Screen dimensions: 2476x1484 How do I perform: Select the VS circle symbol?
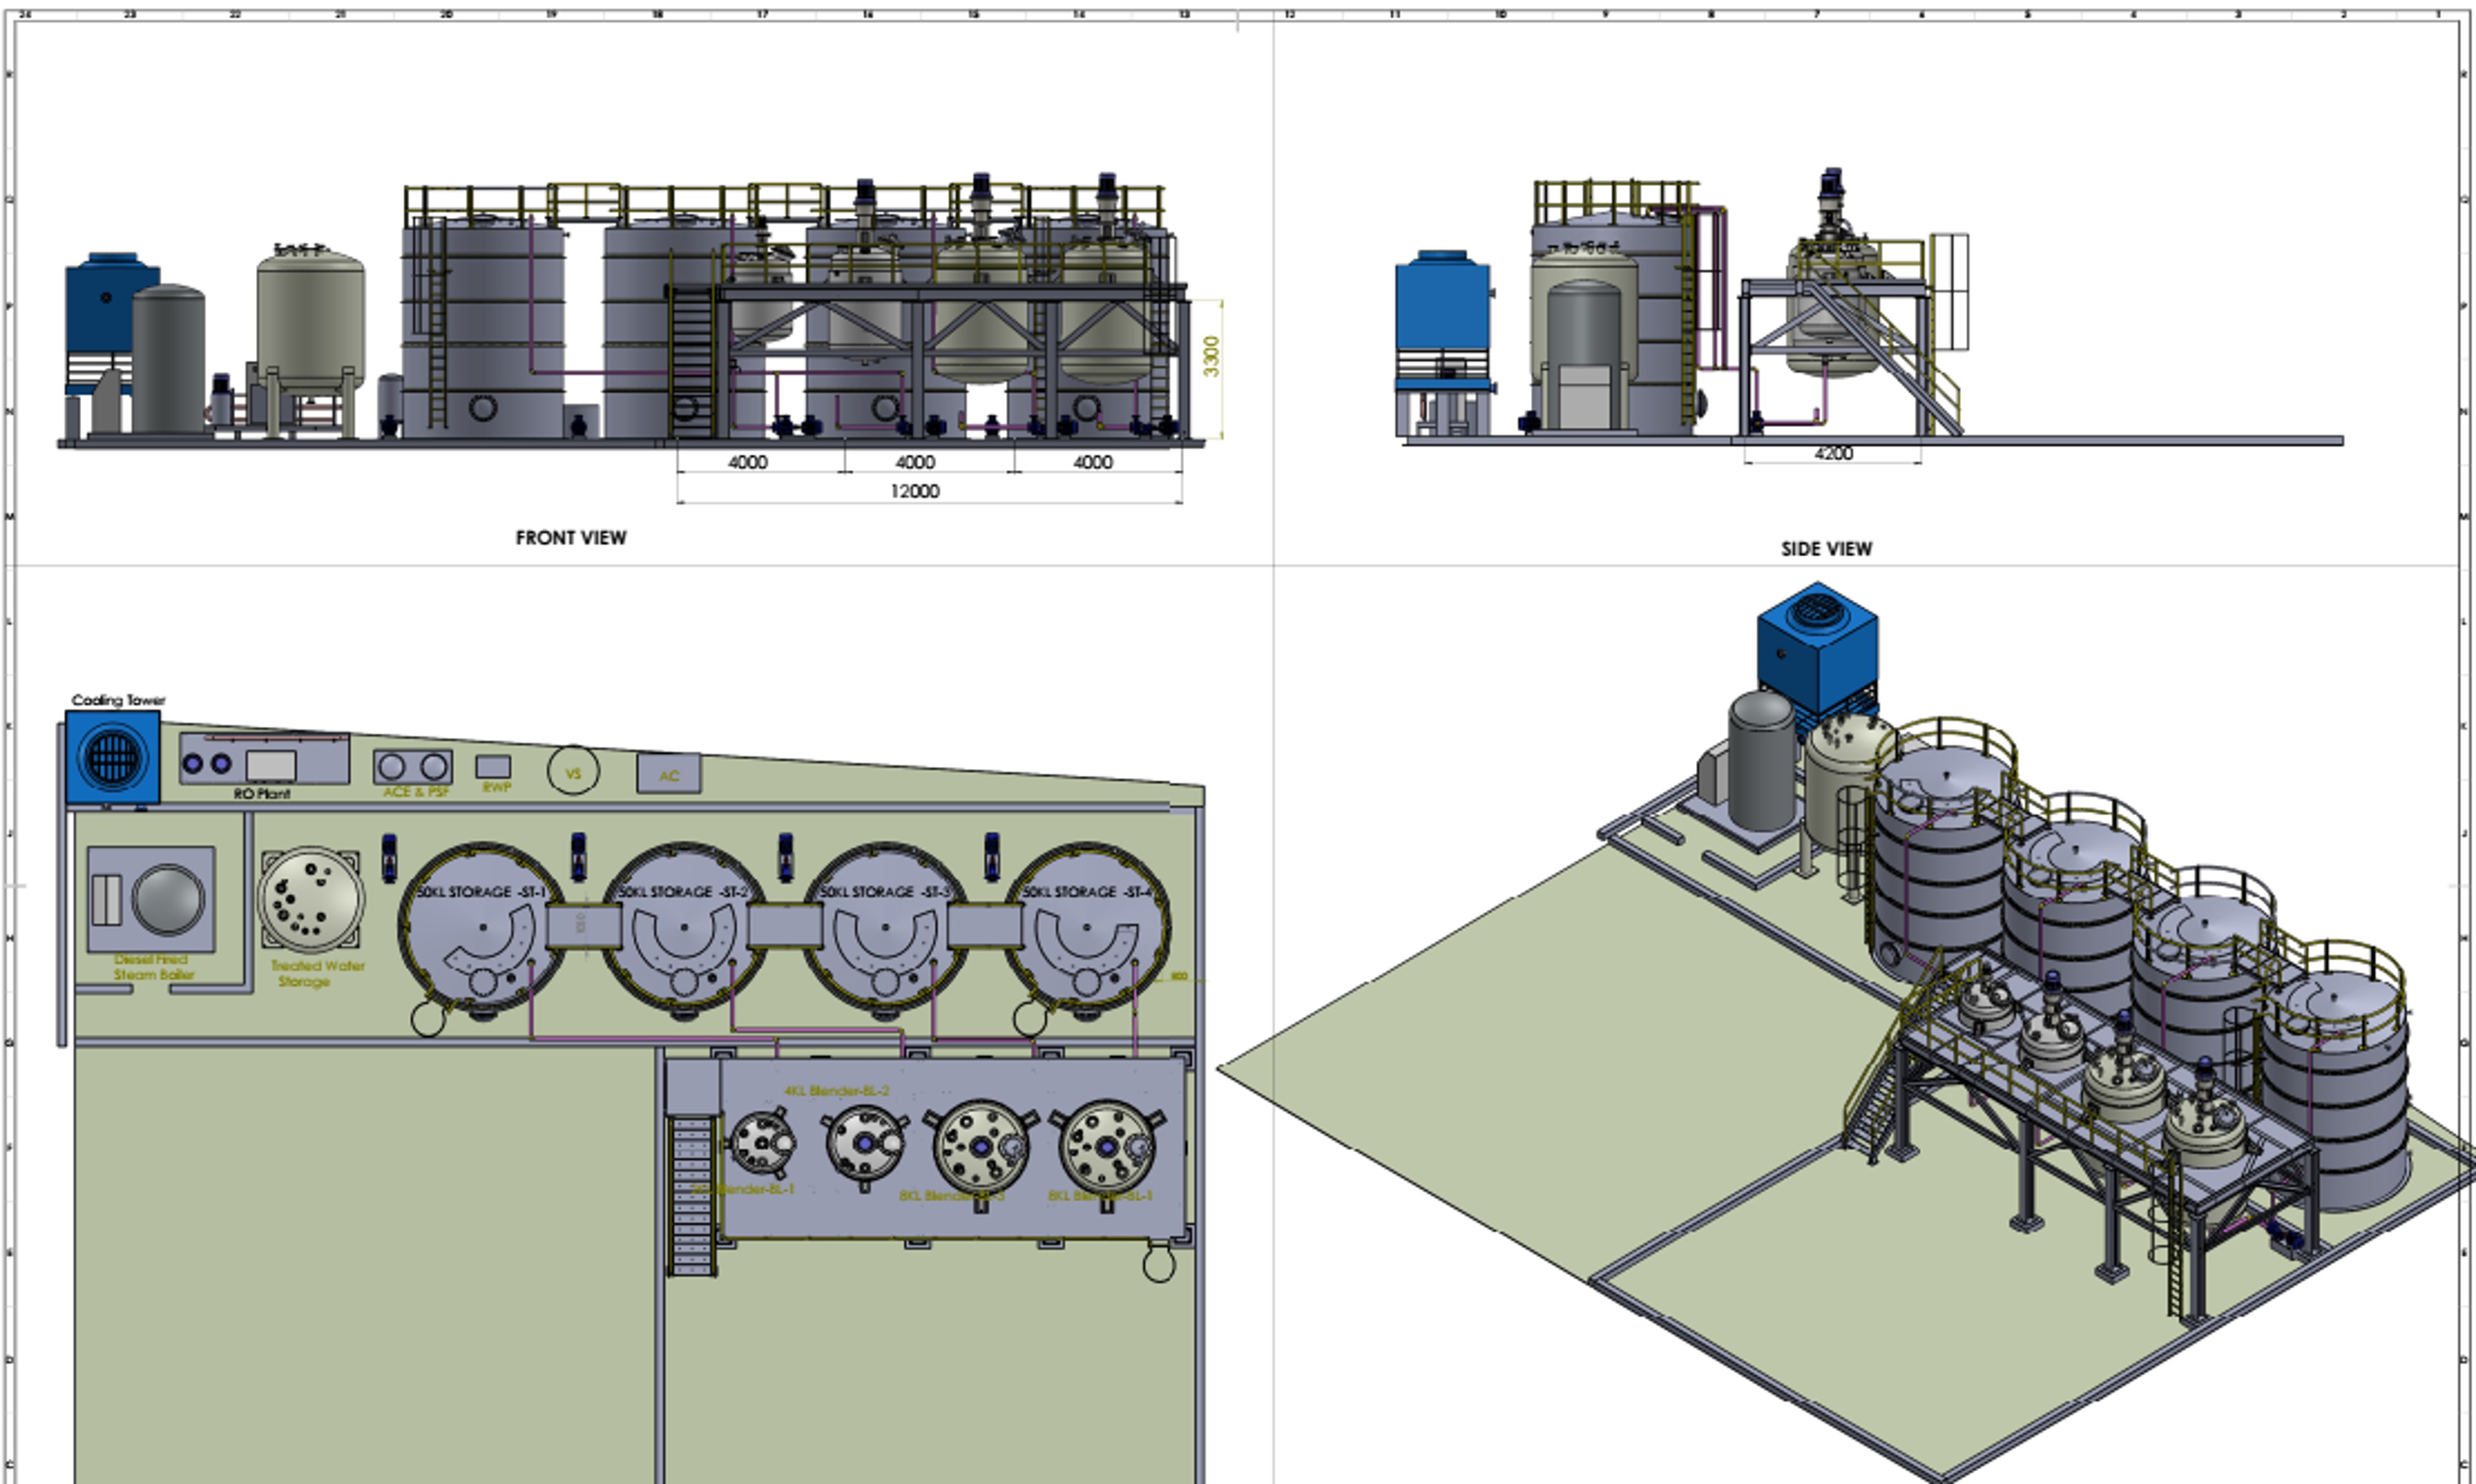573,772
